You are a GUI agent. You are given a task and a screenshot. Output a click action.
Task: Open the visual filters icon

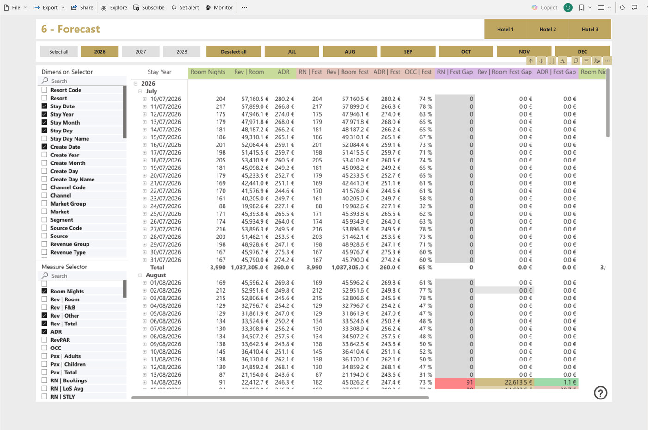(586, 61)
